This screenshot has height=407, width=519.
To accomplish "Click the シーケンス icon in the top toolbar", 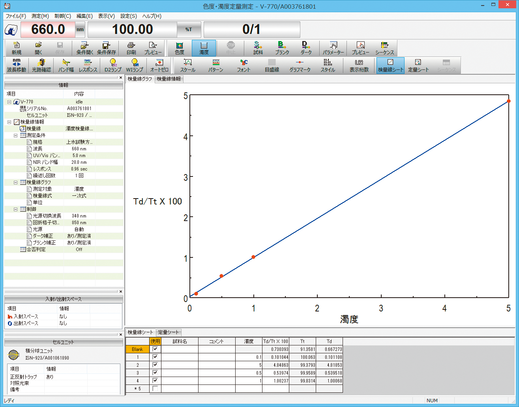I will point(384,48).
